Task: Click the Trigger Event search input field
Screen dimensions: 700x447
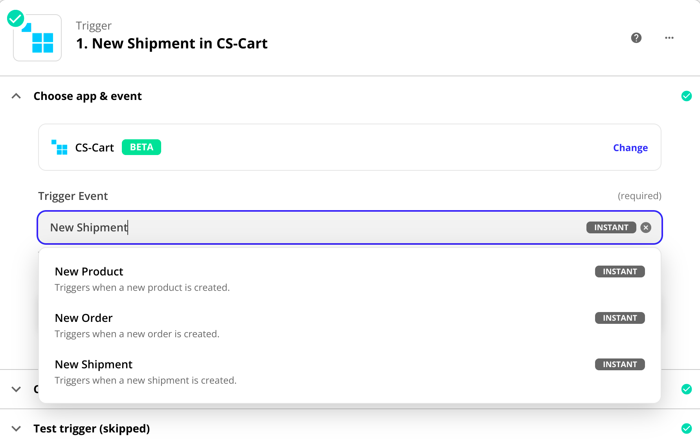Action: [314, 227]
